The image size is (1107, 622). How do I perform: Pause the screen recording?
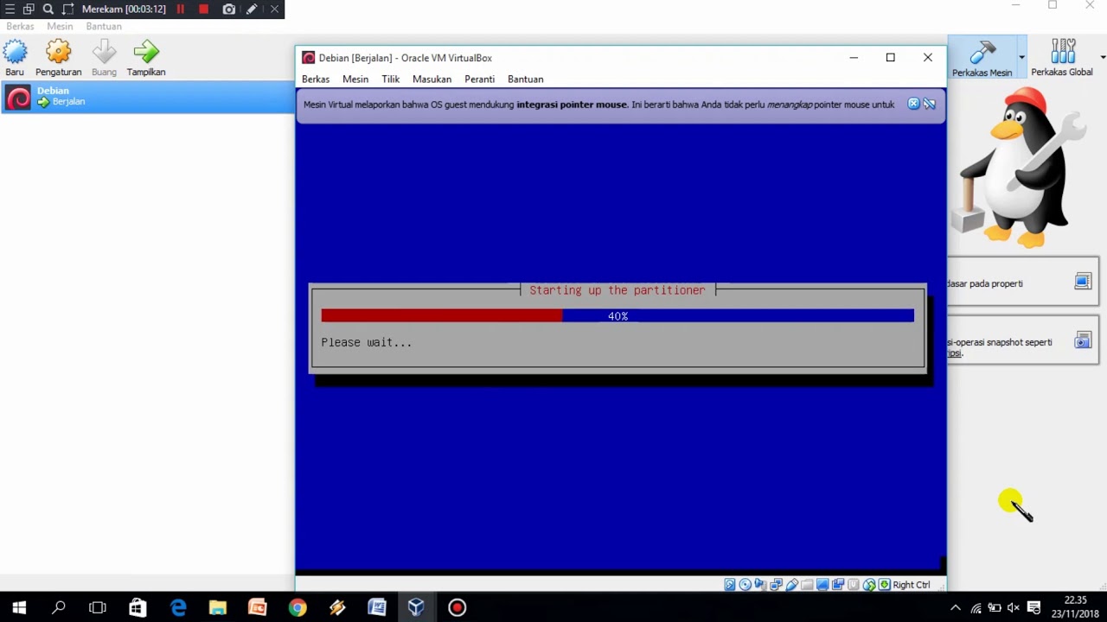coord(181,10)
